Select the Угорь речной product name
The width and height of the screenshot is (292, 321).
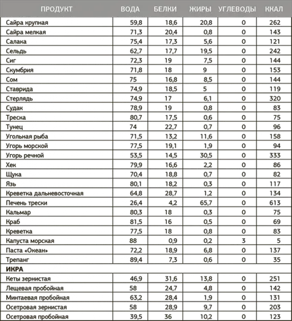pyautogui.click(x=25, y=155)
